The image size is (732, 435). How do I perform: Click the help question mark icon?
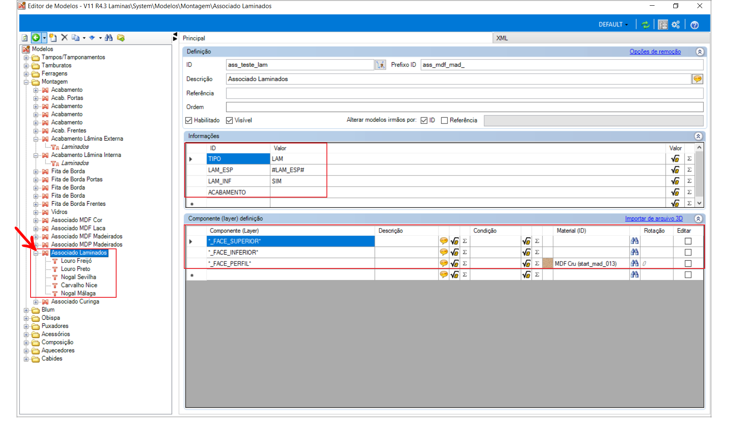tap(695, 25)
